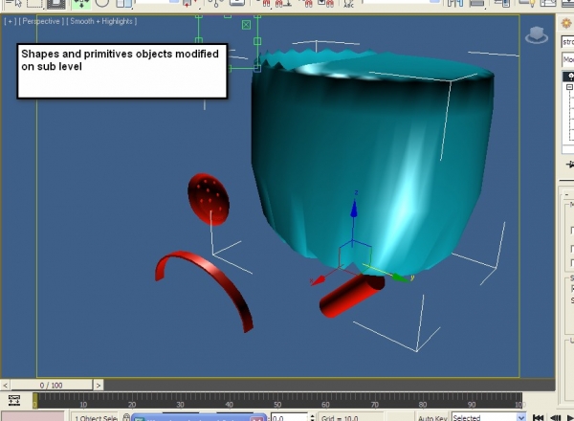The width and height of the screenshot is (574, 421).
Task: Toggle the Auto Key button
Action: pyautogui.click(x=432, y=417)
